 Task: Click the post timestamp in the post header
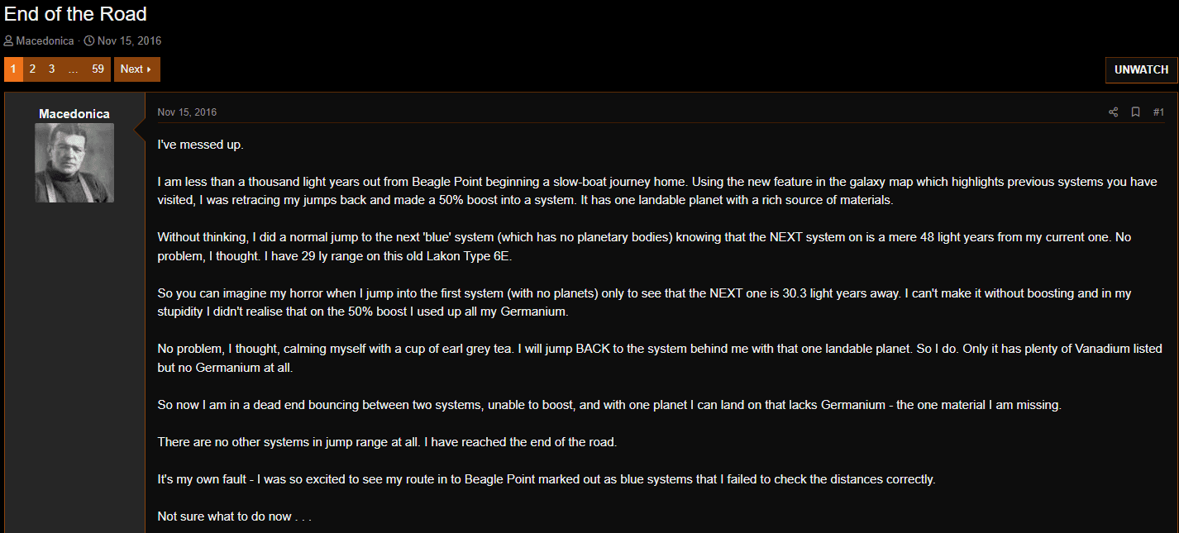tap(187, 112)
